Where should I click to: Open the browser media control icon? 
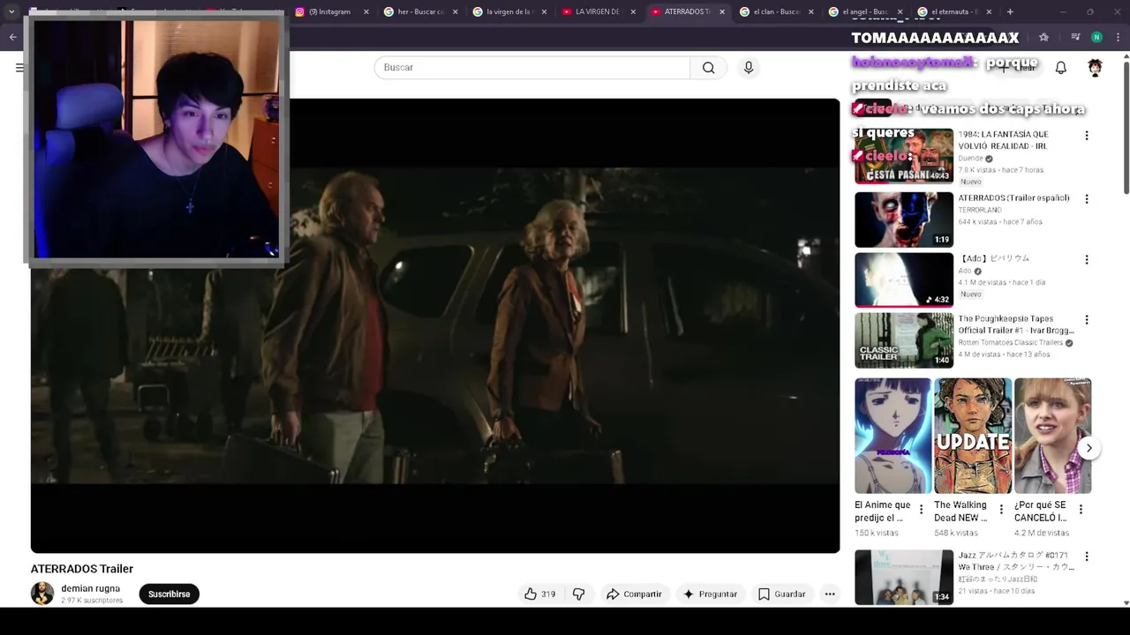tap(1074, 37)
